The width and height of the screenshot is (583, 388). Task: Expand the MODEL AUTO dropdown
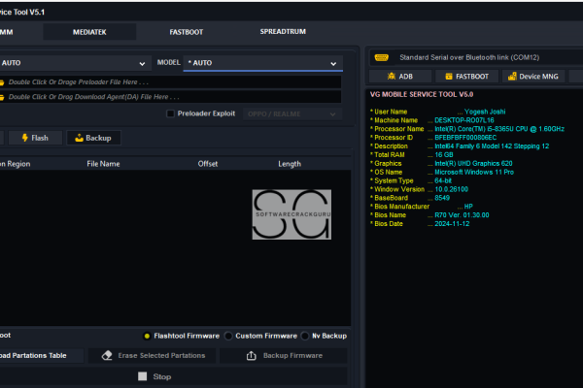(x=263, y=63)
